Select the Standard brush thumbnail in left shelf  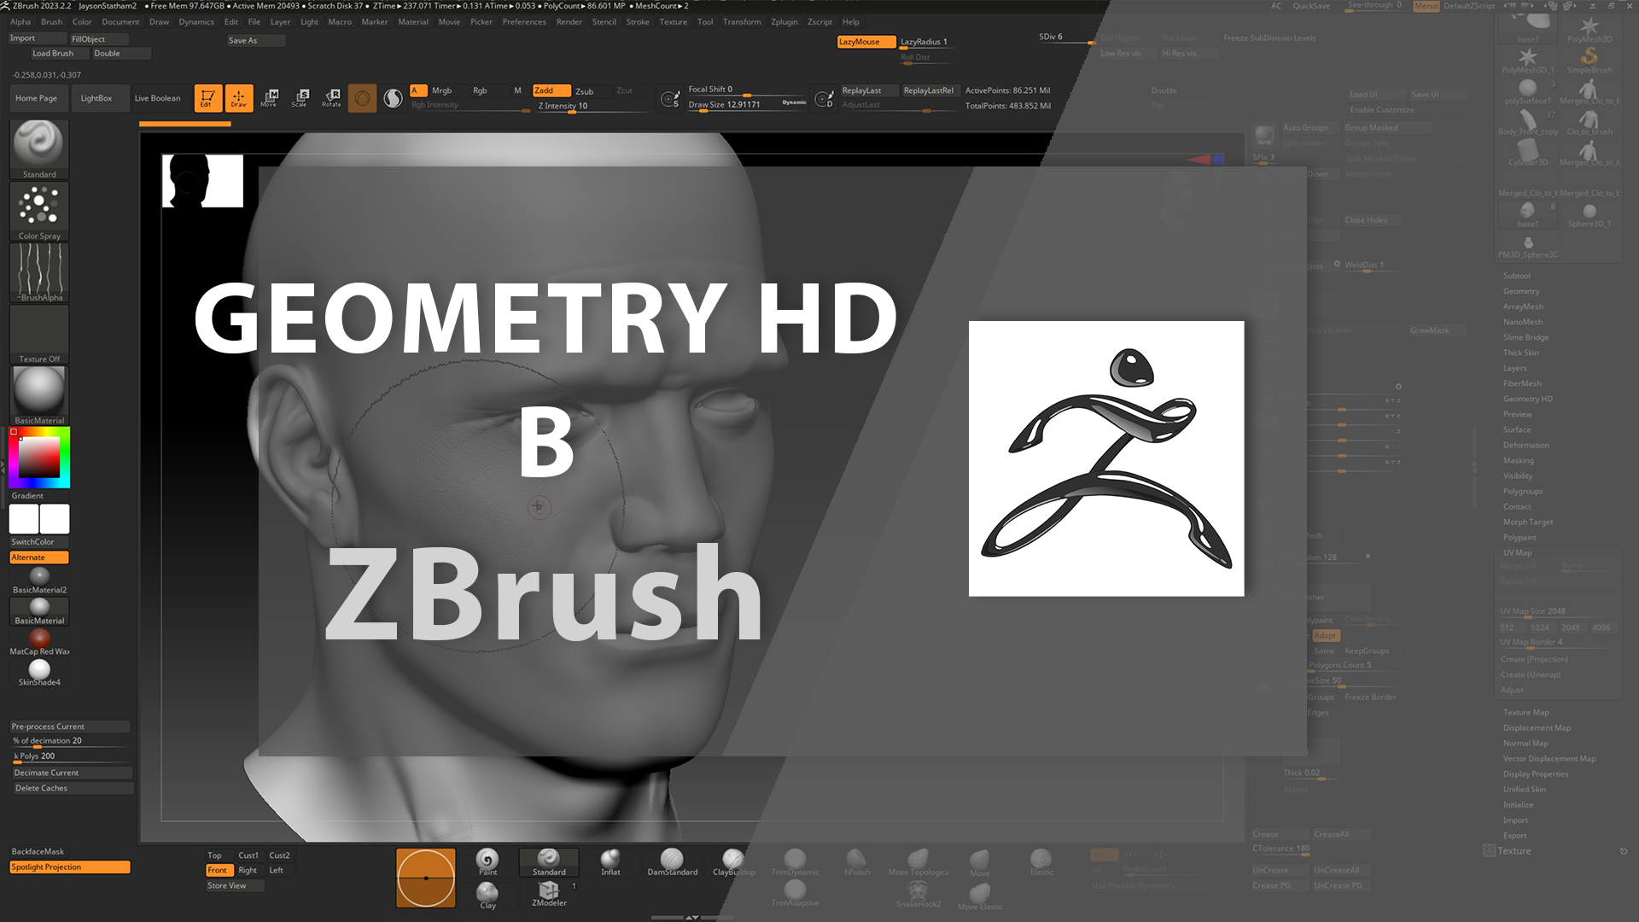(x=39, y=149)
